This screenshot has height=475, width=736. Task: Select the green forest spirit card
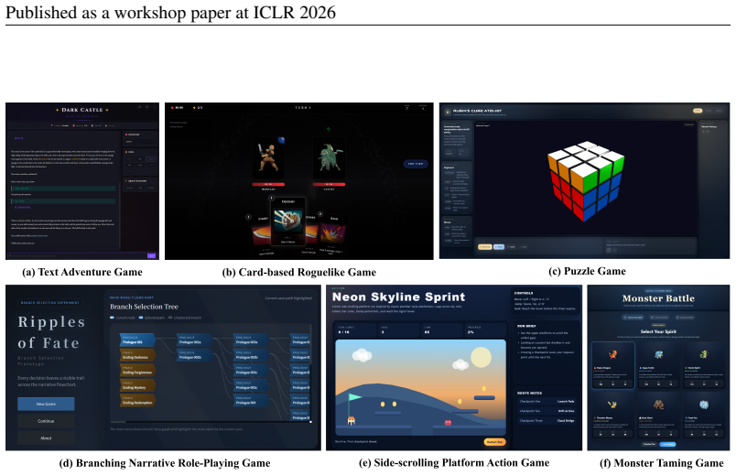(704, 364)
